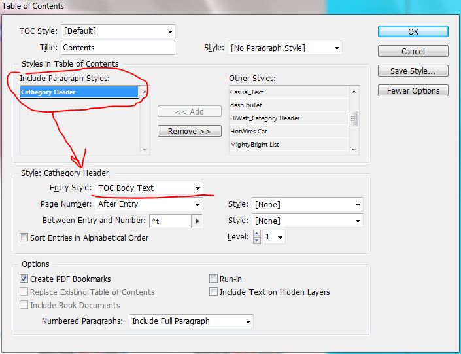
Task: Click the OK button
Action: [x=413, y=31]
